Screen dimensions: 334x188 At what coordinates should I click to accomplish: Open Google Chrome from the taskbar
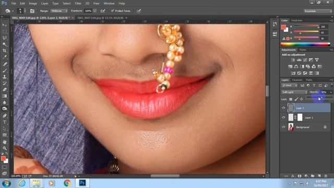[x=67, y=183]
